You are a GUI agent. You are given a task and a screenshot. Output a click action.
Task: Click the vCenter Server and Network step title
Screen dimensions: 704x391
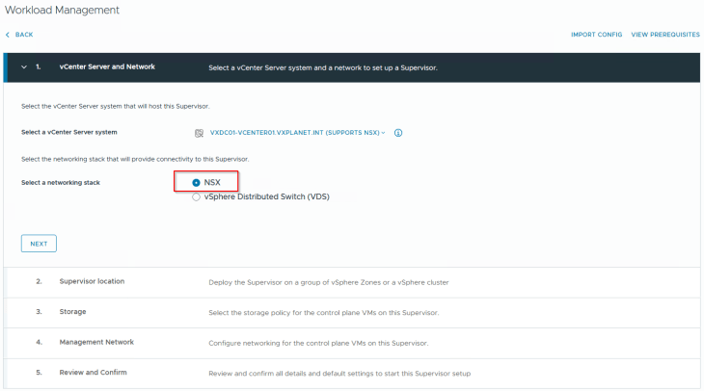(107, 67)
